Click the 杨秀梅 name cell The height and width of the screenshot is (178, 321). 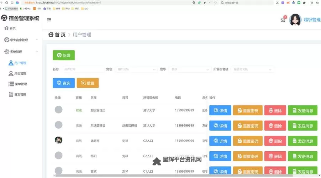click(x=95, y=141)
